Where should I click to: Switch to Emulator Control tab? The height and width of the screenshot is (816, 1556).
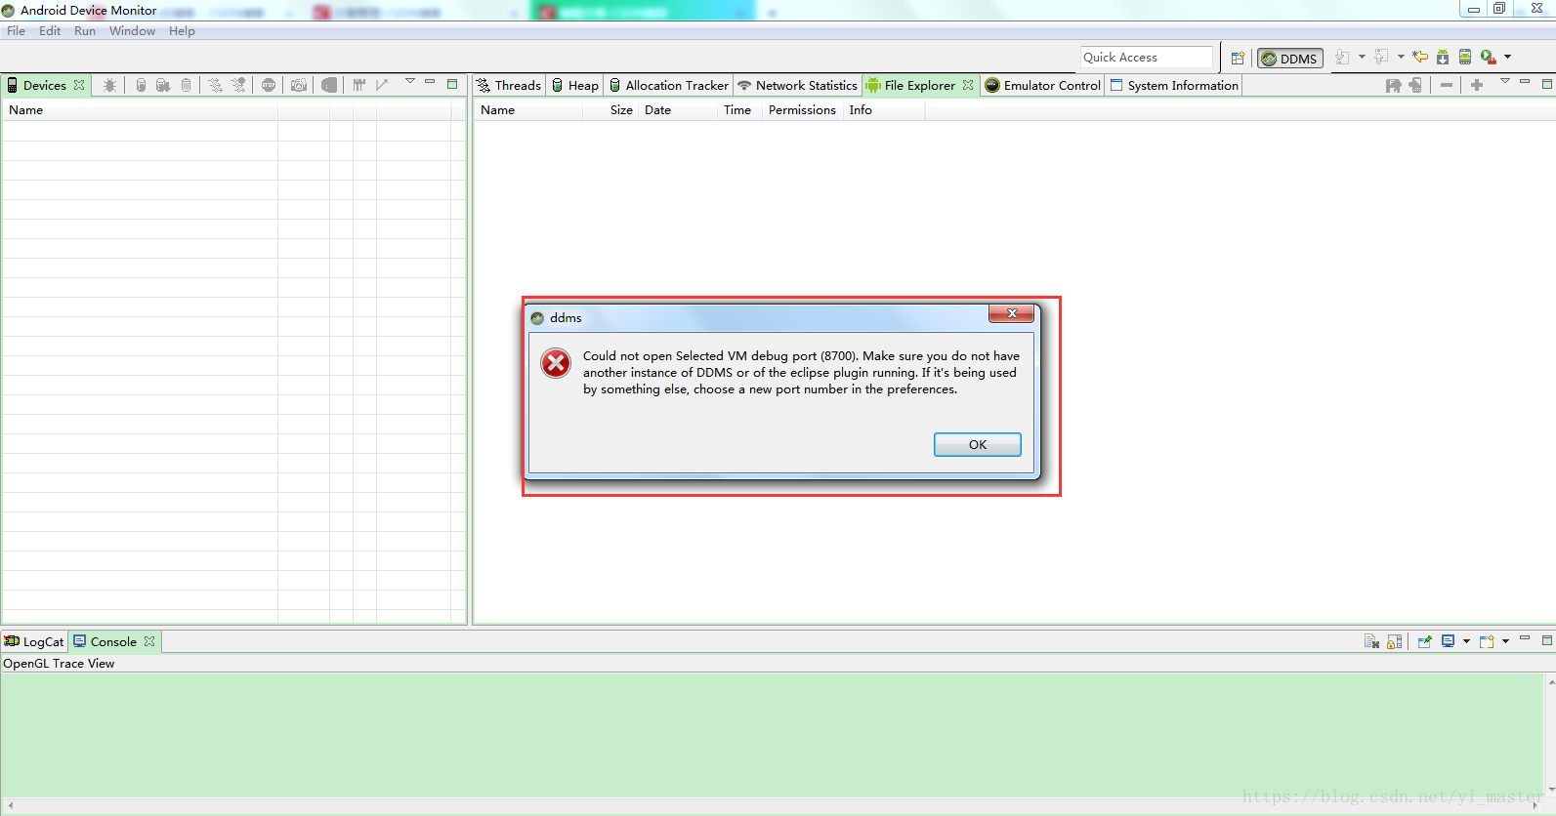pos(1043,85)
